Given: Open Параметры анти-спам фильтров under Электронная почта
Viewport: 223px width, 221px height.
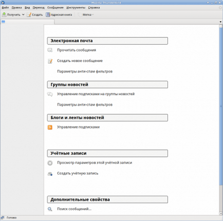Looking at the screenshot, I should (x=85, y=71).
